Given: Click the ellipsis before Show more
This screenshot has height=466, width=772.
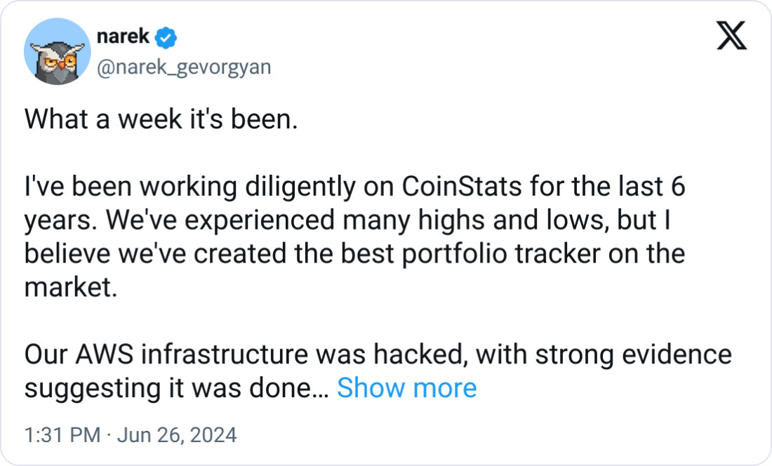Looking at the screenshot, I should coord(321,388).
